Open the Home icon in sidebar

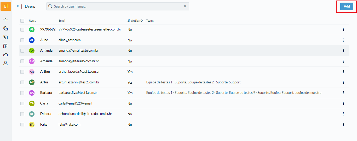5,20
